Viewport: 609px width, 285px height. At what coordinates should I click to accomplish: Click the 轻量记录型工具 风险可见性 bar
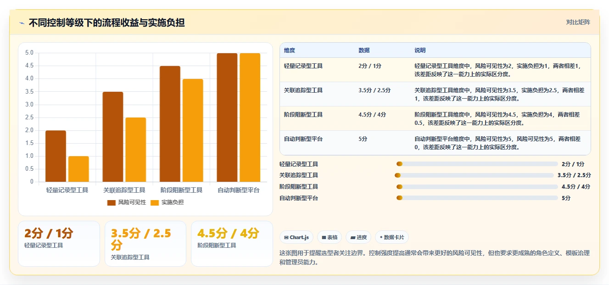pos(56,156)
